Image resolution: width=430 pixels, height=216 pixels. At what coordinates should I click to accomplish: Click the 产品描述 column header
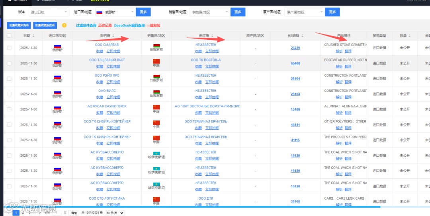click(x=344, y=36)
